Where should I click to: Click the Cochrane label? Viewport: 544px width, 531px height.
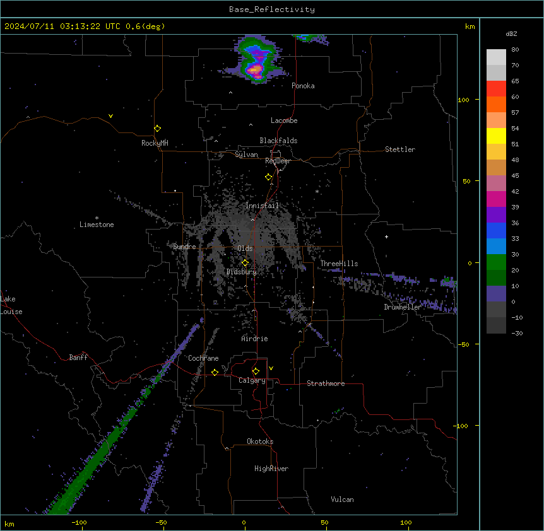[203, 358]
